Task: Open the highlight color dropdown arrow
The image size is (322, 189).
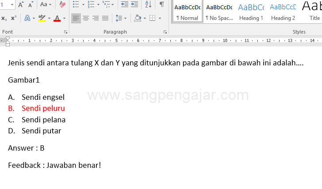Action: (49, 19)
